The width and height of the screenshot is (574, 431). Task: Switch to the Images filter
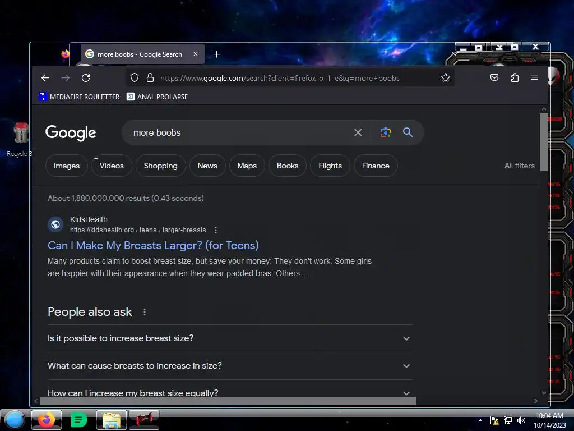(x=67, y=166)
